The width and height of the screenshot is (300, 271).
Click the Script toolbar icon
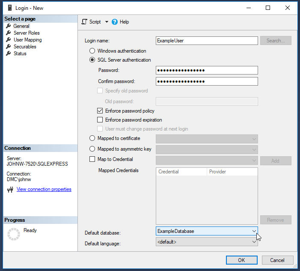click(x=84, y=22)
